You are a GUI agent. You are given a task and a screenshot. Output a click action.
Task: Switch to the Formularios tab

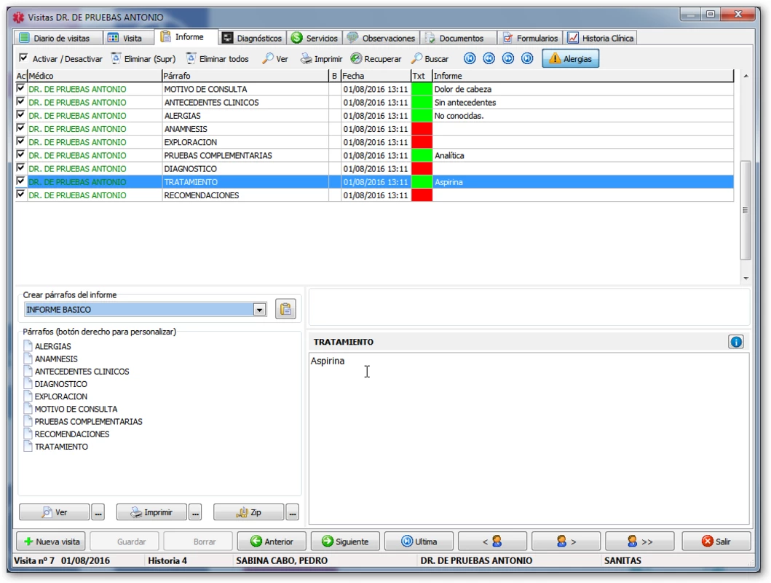[x=529, y=38]
